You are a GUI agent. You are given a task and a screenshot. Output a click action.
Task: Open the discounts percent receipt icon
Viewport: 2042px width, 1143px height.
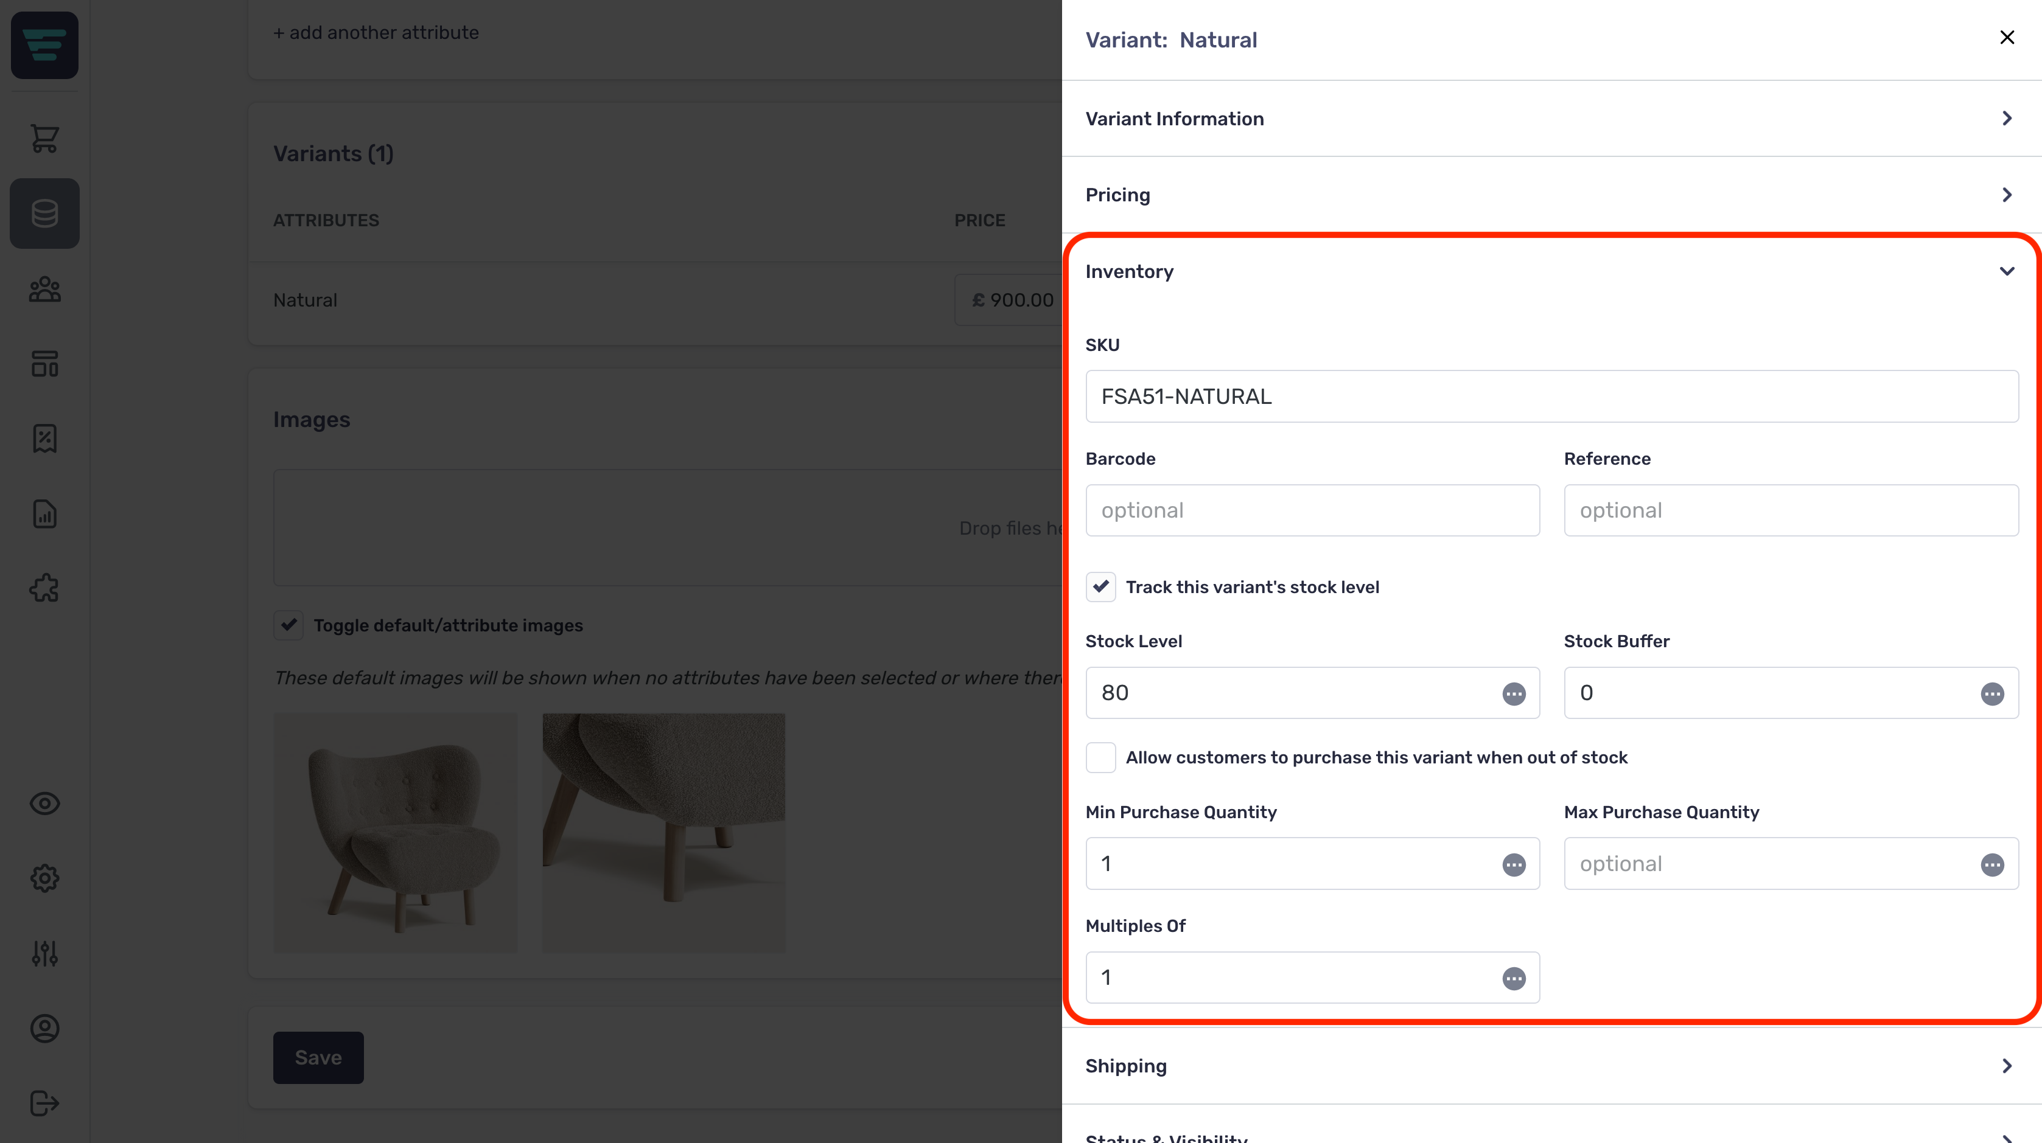44,438
